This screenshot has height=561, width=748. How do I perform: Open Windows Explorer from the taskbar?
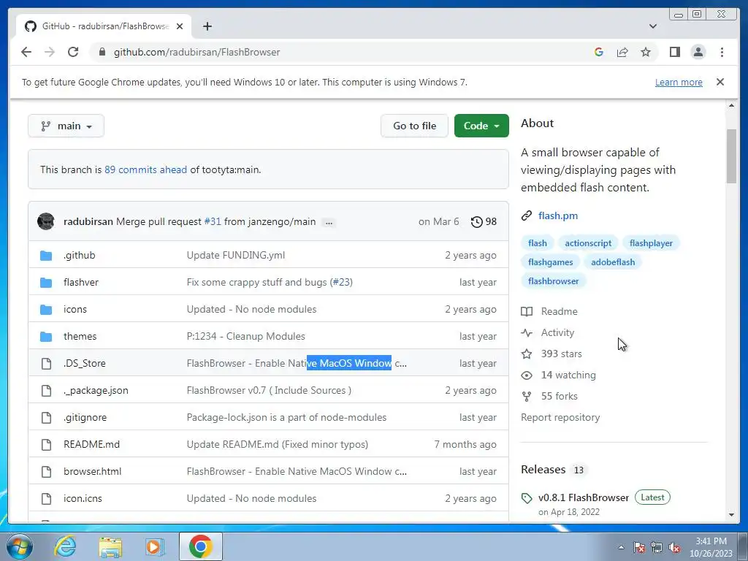110,546
